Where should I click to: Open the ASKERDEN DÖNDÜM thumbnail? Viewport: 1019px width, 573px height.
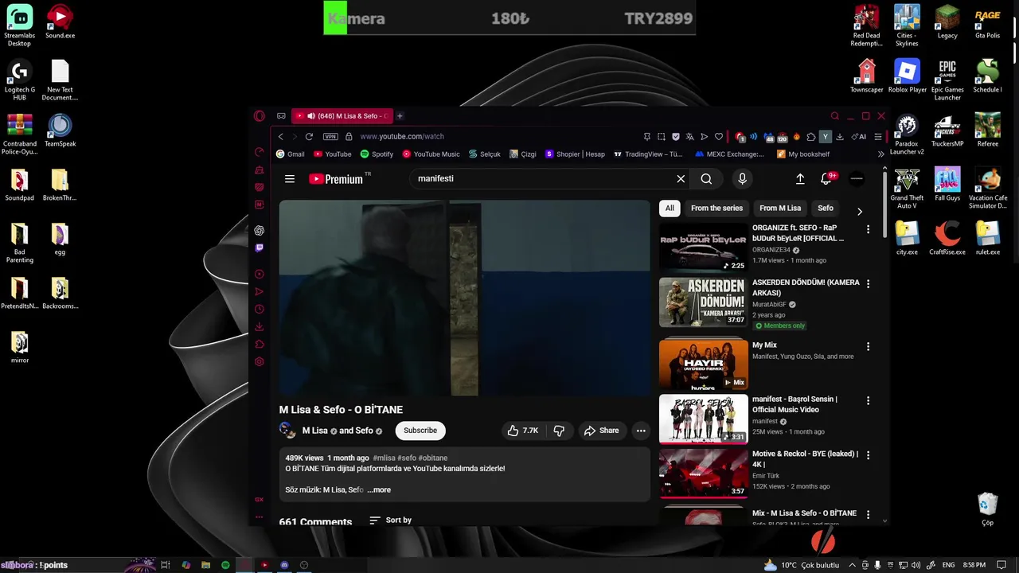(x=704, y=302)
